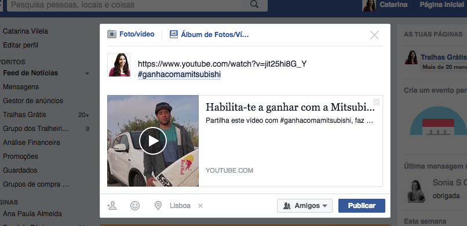Screen dimensions: 467x226
Task: Go to Página inicial
Action: pyautogui.click(x=442, y=5)
